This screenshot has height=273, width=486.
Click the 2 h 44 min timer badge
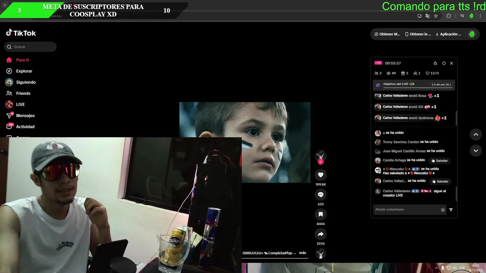point(441,85)
